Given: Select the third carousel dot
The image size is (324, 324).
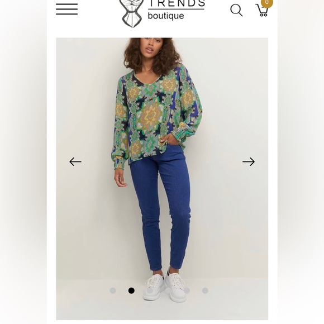Looking at the screenshot, I should coord(150,290).
